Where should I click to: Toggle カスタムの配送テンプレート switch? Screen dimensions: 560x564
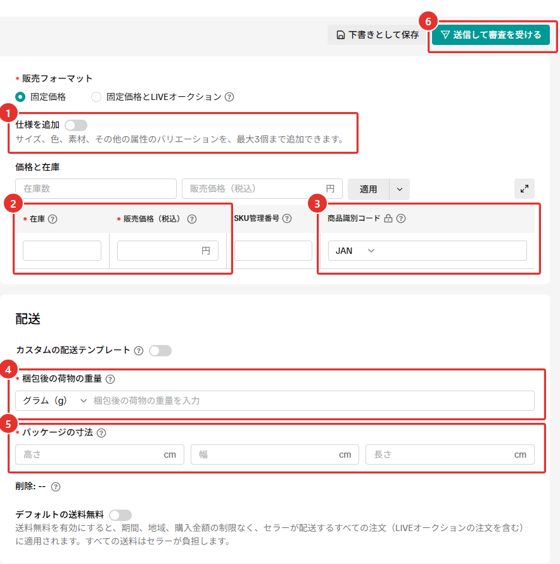pos(160,351)
